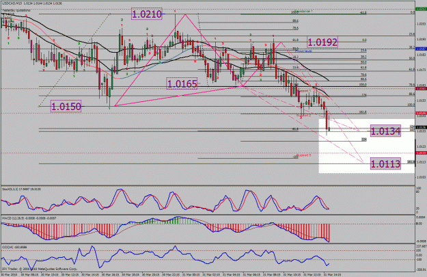Click the Resistance 1 level label
Viewport: 427px width, 277px height.
tap(303, 11)
